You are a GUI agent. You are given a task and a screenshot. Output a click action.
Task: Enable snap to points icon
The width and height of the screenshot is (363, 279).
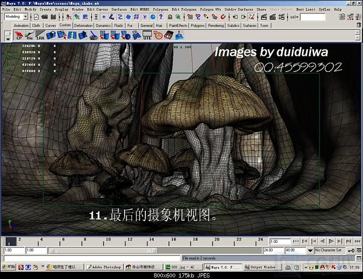tap(206, 17)
